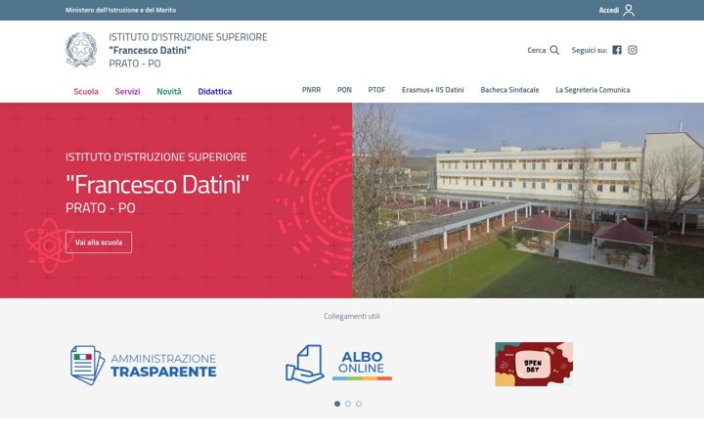Click the Italian Republic emblem logo

[x=81, y=50]
